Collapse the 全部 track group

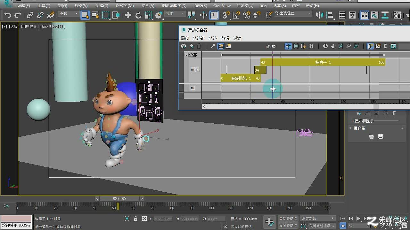[186, 55]
